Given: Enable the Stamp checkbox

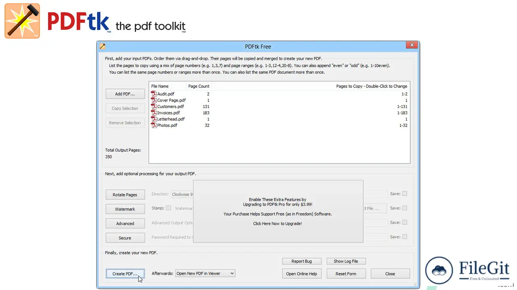Looking at the screenshot, I should (168, 208).
